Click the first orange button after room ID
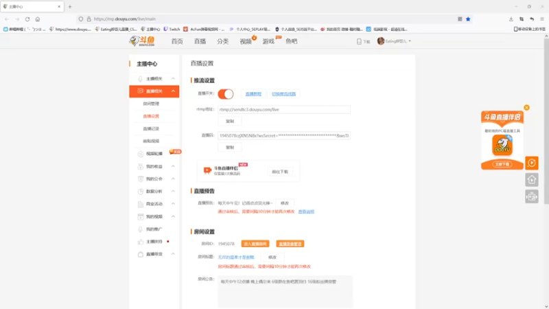The width and height of the screenshot is (549, 309). (x=255, y=244)
